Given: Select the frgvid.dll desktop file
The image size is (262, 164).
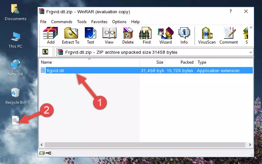Looking at the screenshot, I should [x=15, y=124].
